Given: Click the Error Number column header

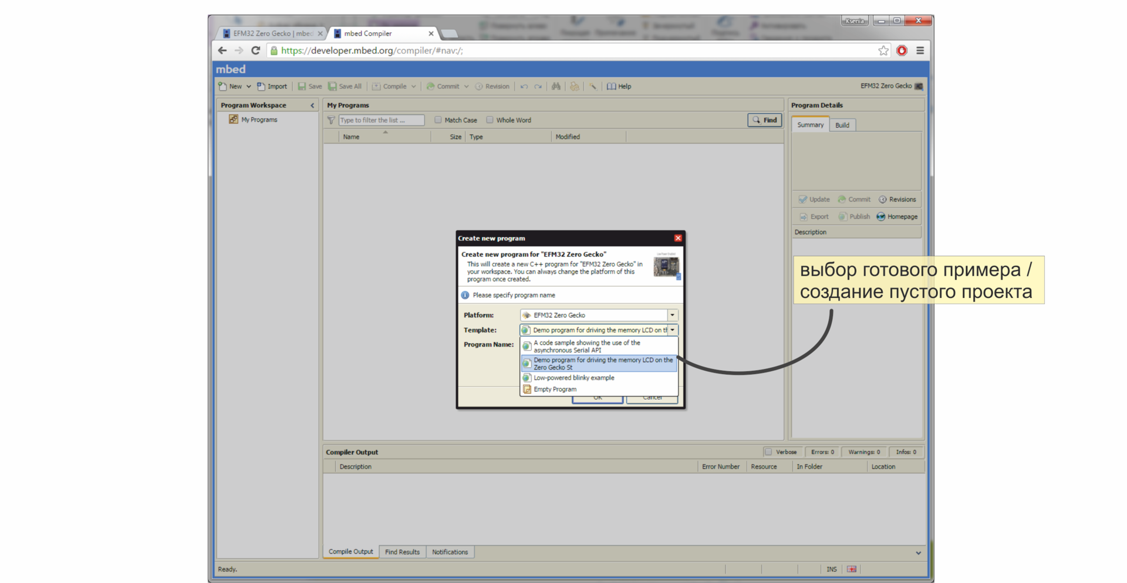Looking at the screenshot, I should coord(721,467).
